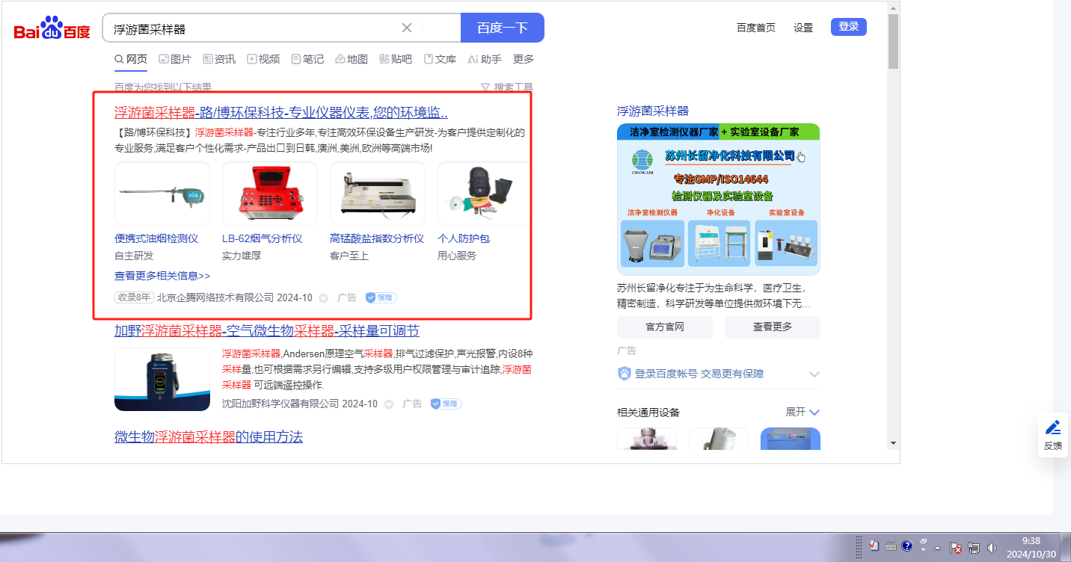Open the 个人防护包 product link

pos(464,238)
